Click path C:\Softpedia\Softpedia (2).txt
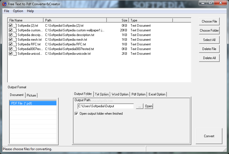 tap(64, 26)
